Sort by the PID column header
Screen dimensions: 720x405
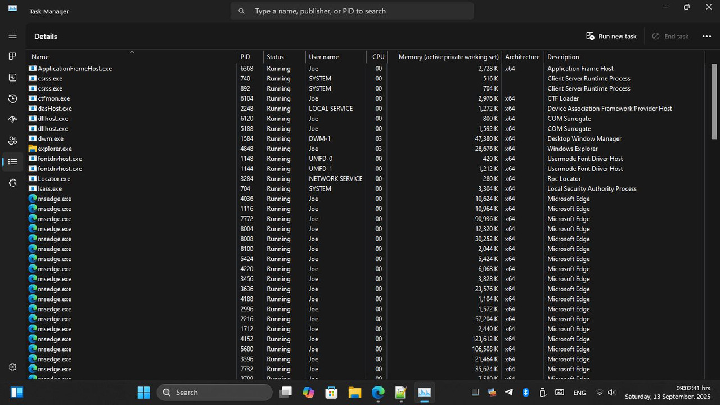click(x=250, y=57)
